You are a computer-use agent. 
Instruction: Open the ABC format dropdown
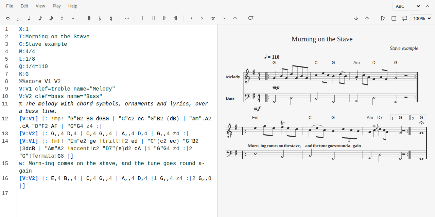(407, 6)
